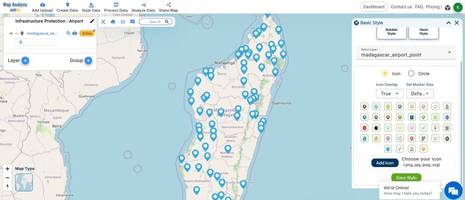Screen dimensions: 465x200
Task: Click Save Style button
Action: (x=406, y=177)
